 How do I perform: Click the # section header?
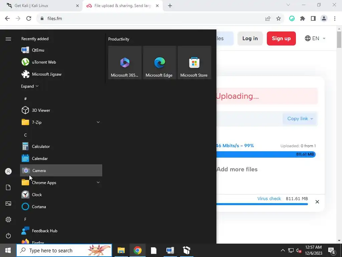[25, 99]
